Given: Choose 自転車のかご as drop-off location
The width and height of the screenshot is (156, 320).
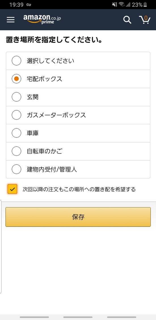Looking at the screenshot, I should pyautogui.click(x=78, y=151).
